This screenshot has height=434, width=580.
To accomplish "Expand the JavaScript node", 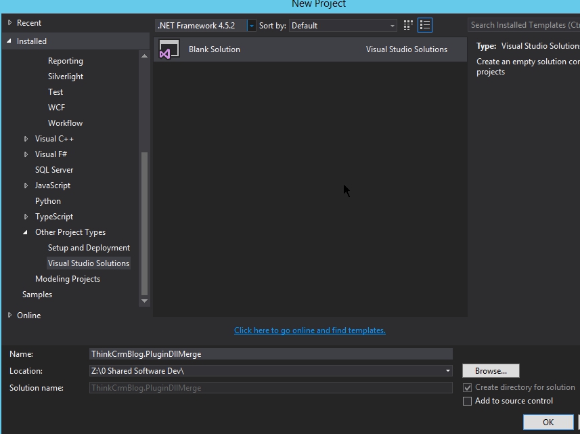I will click(x=26, y=186).
